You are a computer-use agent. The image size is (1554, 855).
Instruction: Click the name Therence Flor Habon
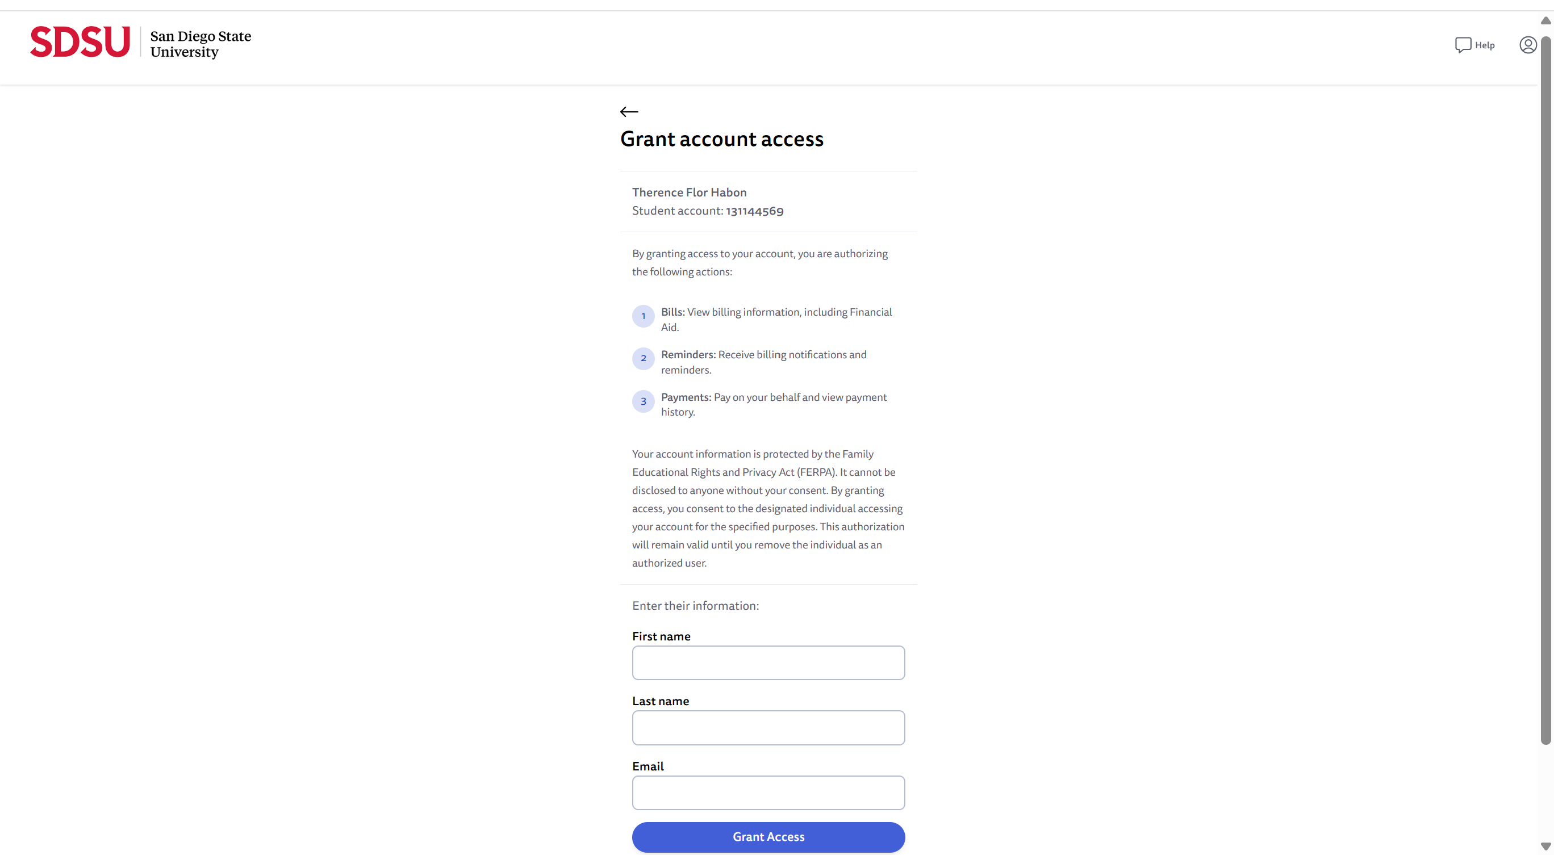coord(689,192)
